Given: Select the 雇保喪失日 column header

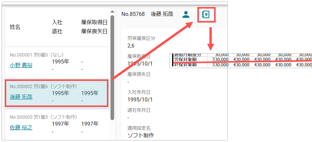Looking at the screenshot, I should (x=94, y=32).
